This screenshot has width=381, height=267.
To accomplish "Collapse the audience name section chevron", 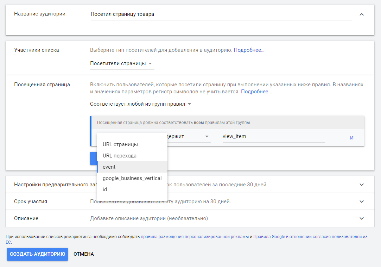I will click(x=361, y=14).
